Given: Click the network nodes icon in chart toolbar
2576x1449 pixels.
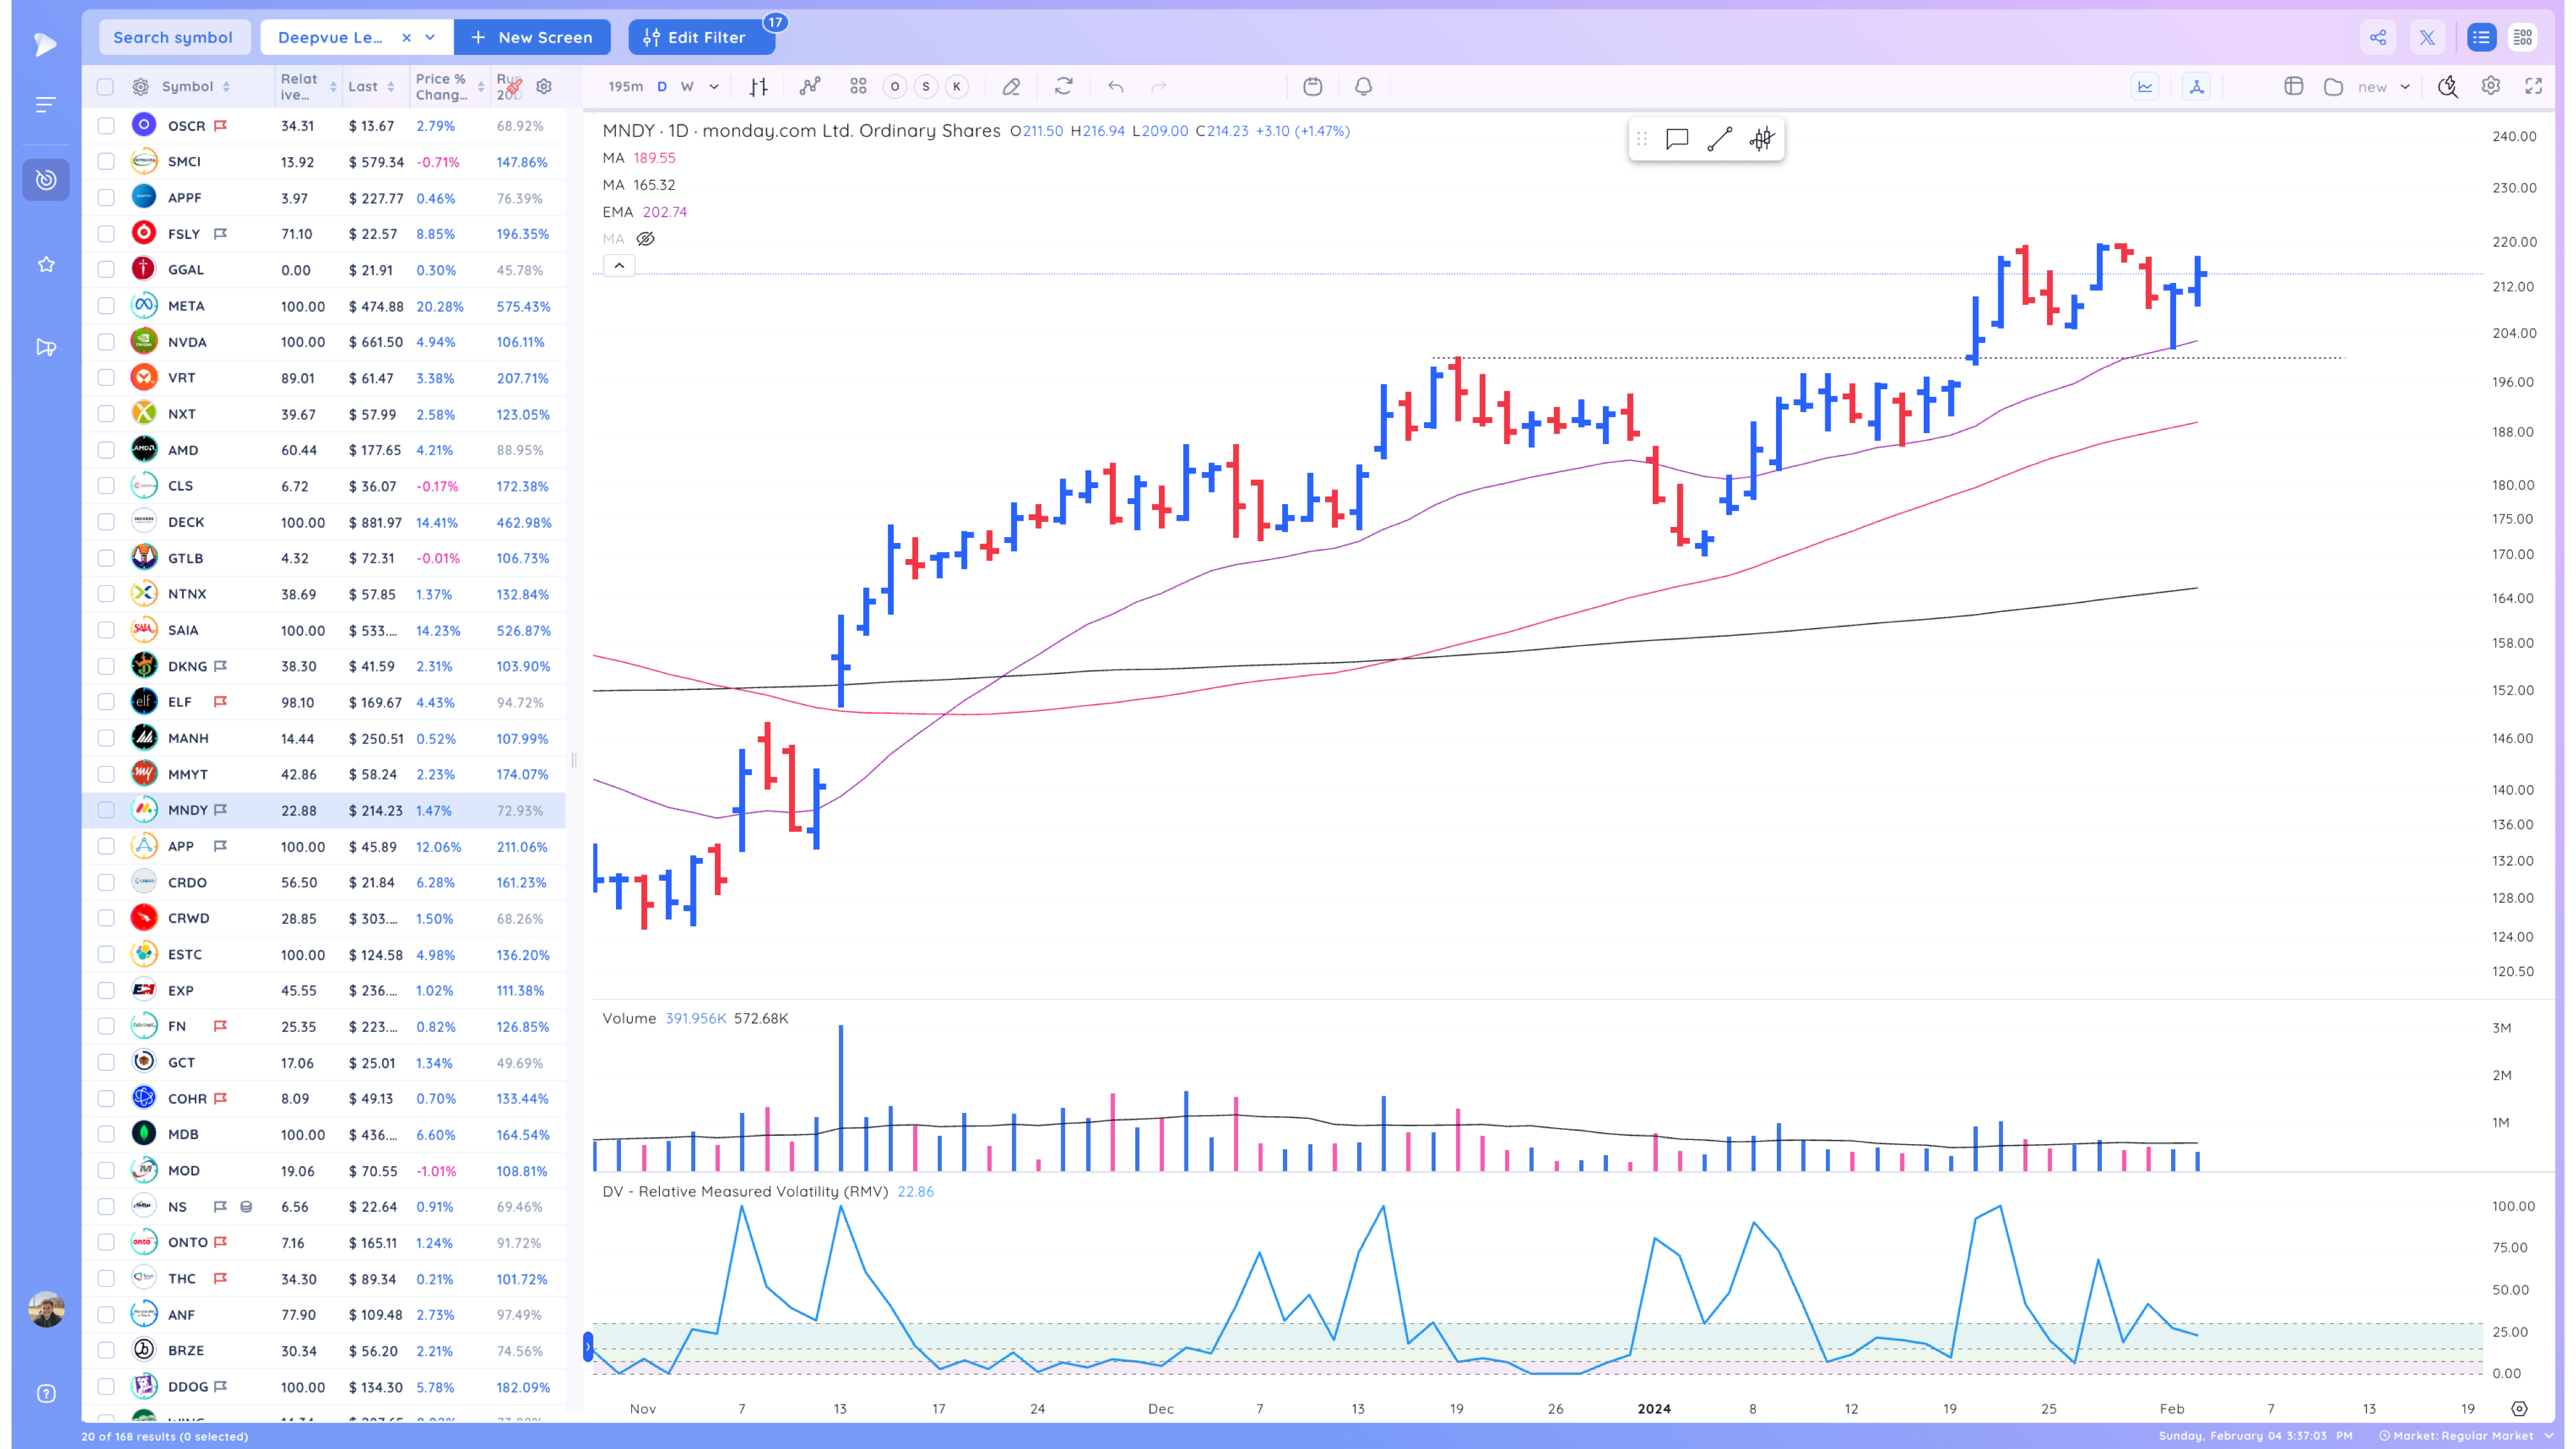Looking at the screenshot, I should tap(2196, 87).
